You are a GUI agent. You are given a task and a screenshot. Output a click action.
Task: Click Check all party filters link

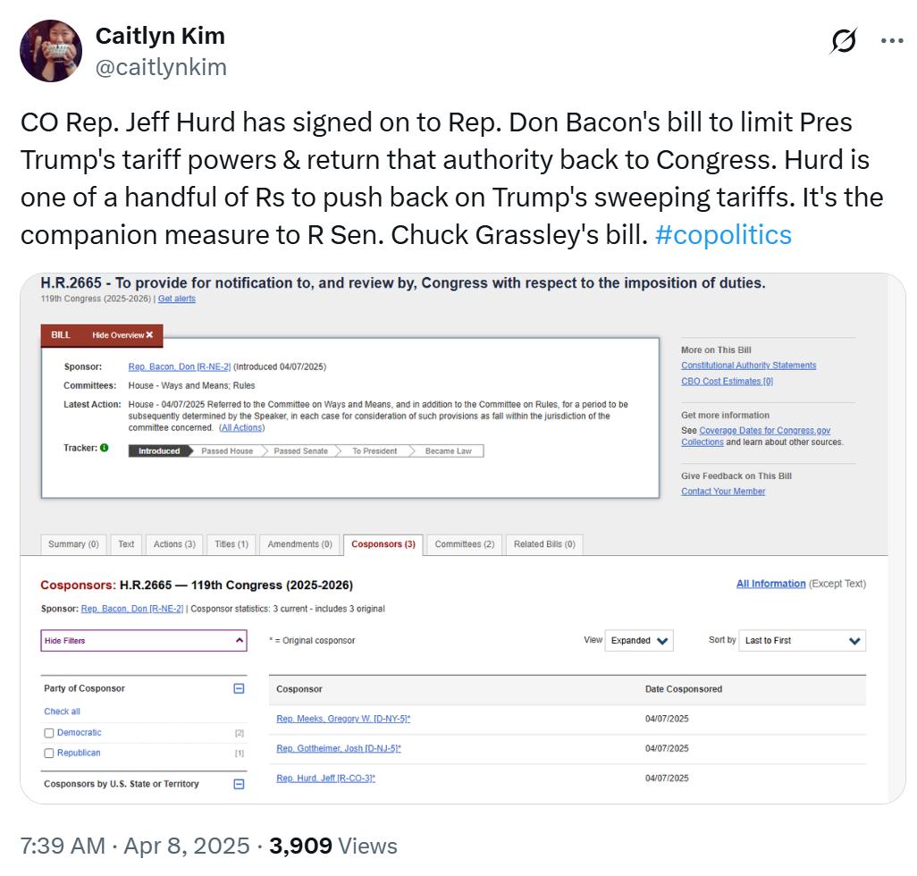pyautogui.click(x=62, y=712)
